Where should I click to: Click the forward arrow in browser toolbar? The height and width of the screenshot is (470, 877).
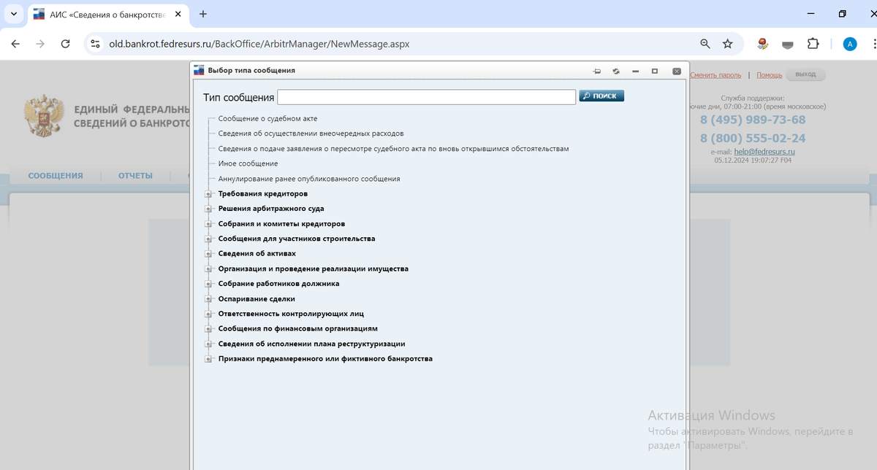40,44
